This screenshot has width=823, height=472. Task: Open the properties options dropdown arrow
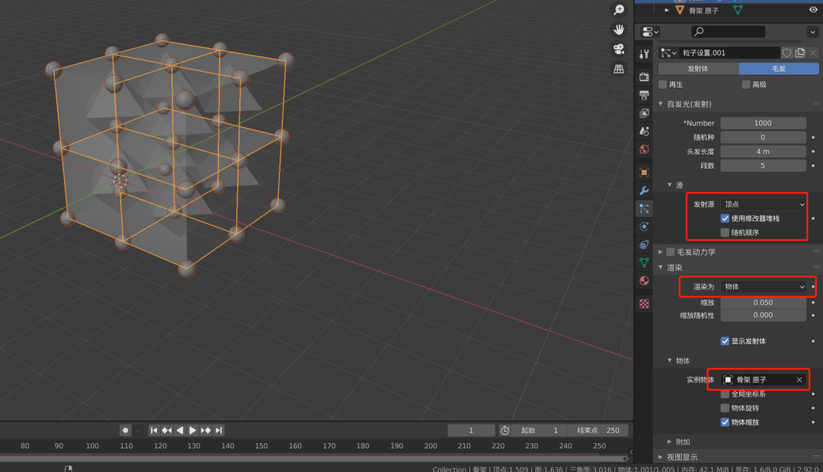pyautogui.click(x=812, y=31)
